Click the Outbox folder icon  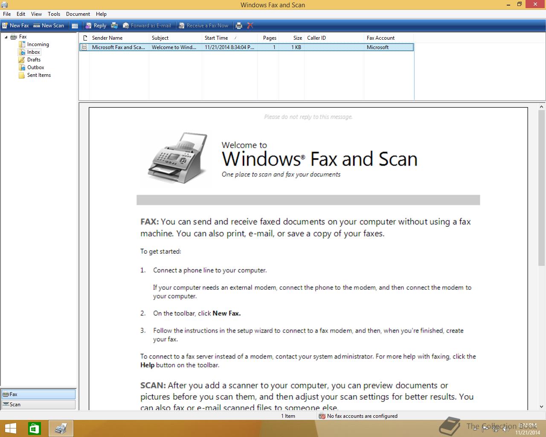(x=22, y=67)
